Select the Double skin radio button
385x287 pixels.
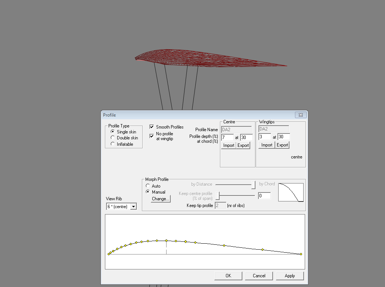click(x=112, y=138)
